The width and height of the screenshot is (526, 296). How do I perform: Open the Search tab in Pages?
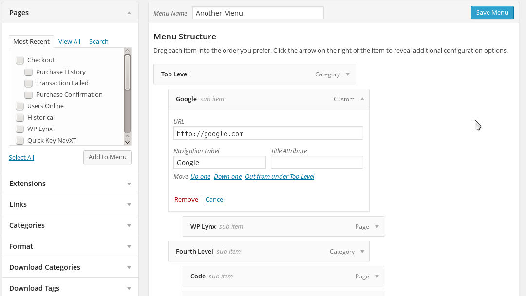[98, 42]
